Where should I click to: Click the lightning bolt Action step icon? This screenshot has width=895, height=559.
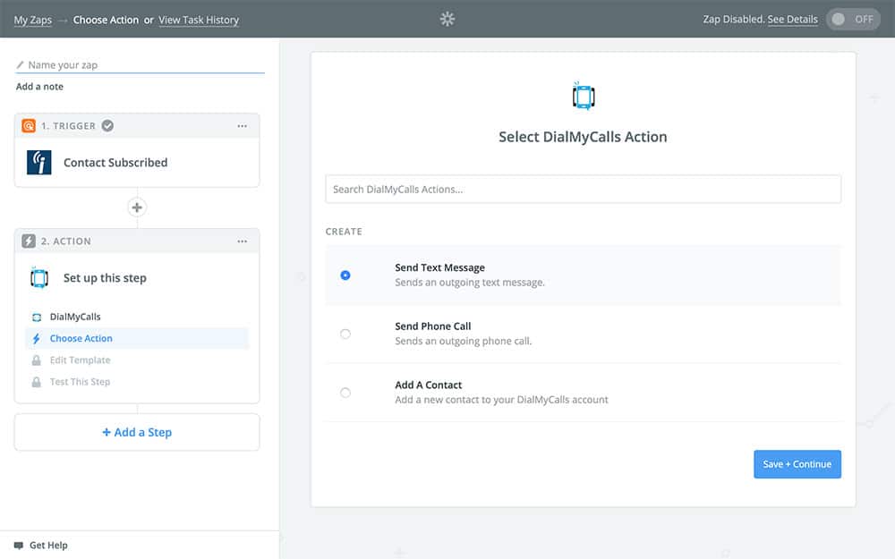click(29, 241)
